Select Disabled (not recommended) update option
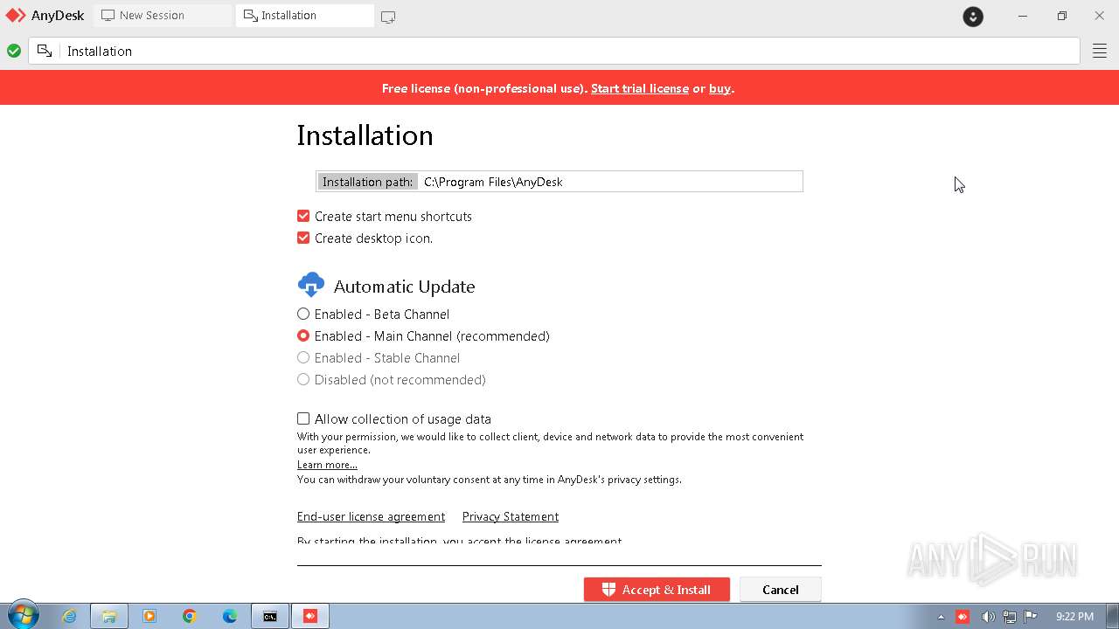 pyautogui.click(x=303, y=379)
